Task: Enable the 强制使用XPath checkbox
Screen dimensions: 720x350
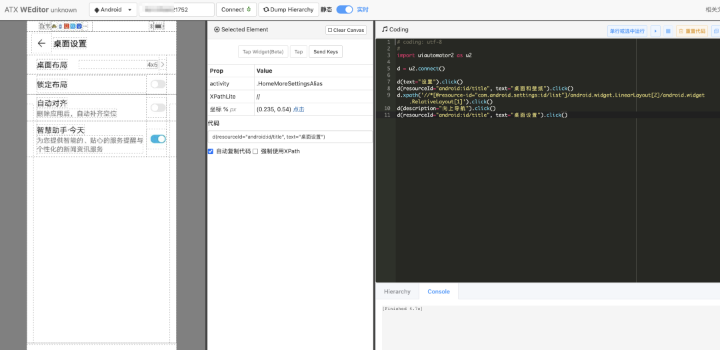Action: coord(255,151)
